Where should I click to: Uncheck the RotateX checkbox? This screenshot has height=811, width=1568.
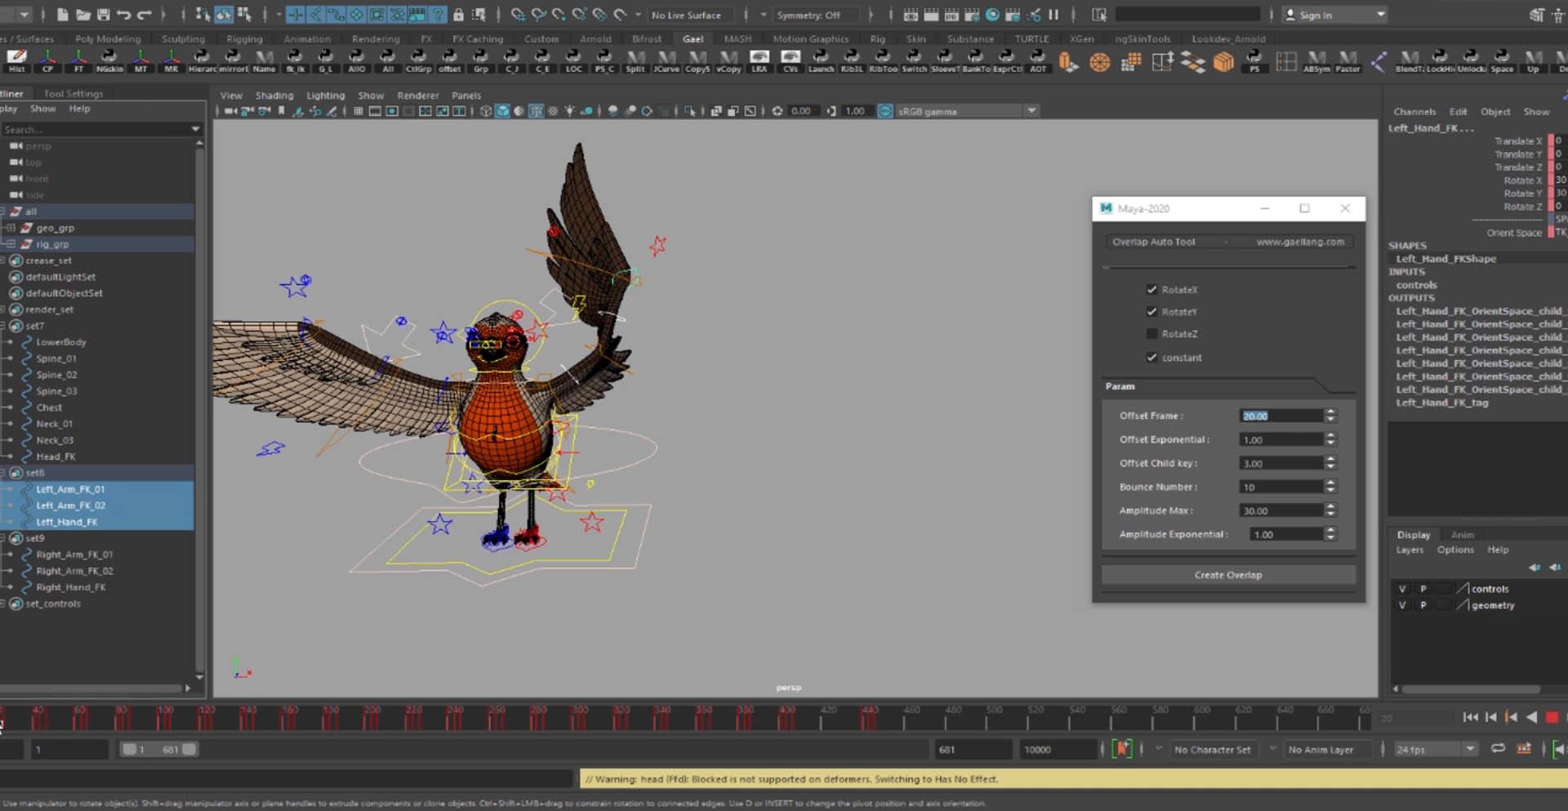(x=1151, y=290)
